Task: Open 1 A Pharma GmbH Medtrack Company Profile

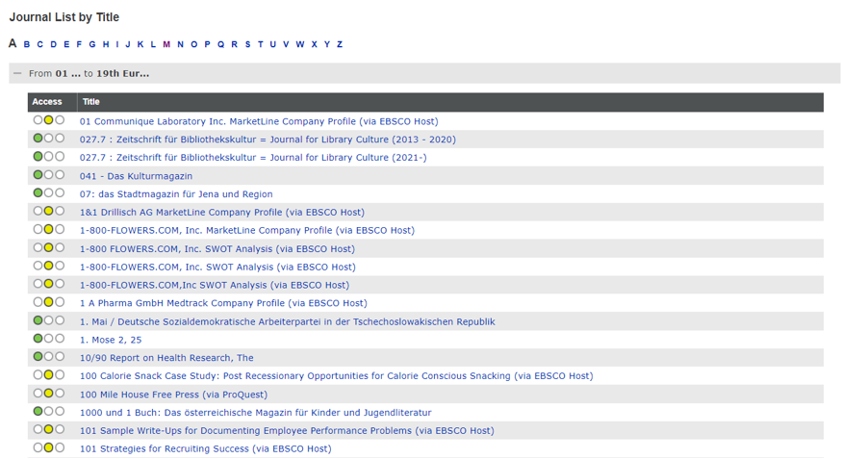Action: pyautogui.click(x=223, y=303)
